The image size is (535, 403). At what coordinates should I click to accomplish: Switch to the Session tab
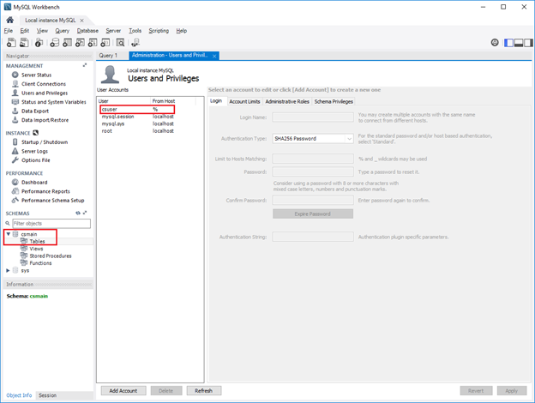[47, 395]
